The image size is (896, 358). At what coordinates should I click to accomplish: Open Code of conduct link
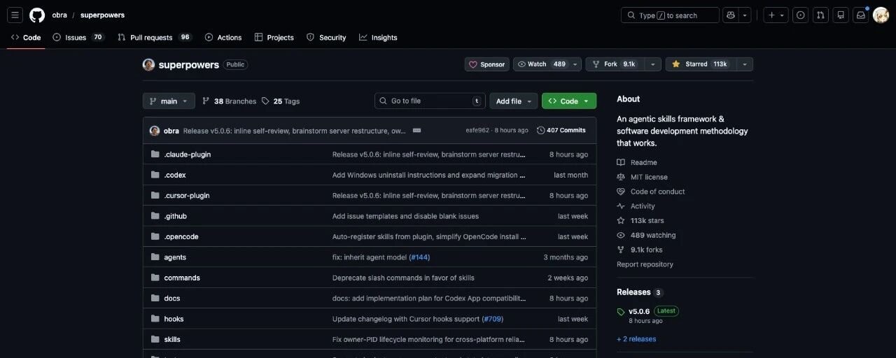(651, 192)
